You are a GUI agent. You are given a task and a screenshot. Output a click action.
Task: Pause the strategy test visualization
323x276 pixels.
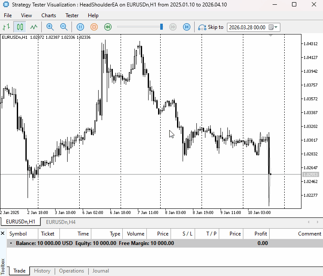pyautogui.click(x=81, y=27)
